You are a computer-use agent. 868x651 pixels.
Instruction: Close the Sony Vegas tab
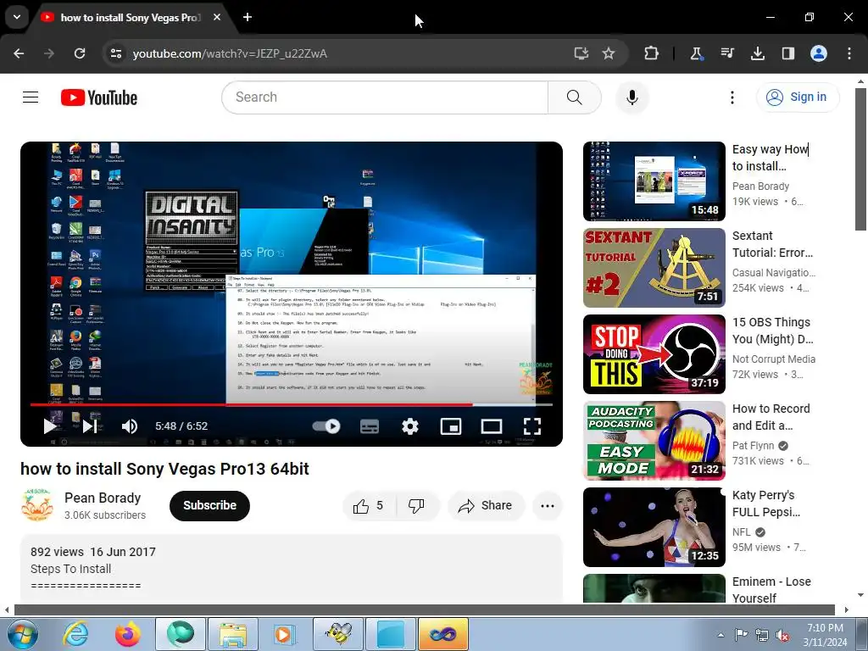pos(217,17)
